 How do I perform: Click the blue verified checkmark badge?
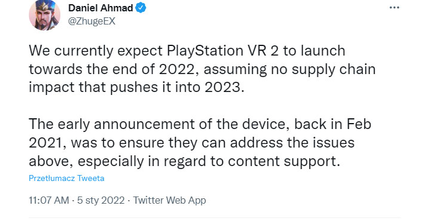coord(141,8)
